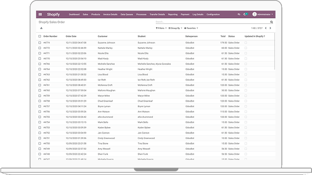Select checkbox for order #4761
Screen dimensions: 312x175
click(x=40, y=85)
